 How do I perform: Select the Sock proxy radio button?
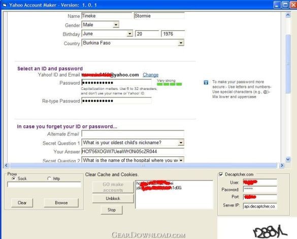click(x=13, y=179)
